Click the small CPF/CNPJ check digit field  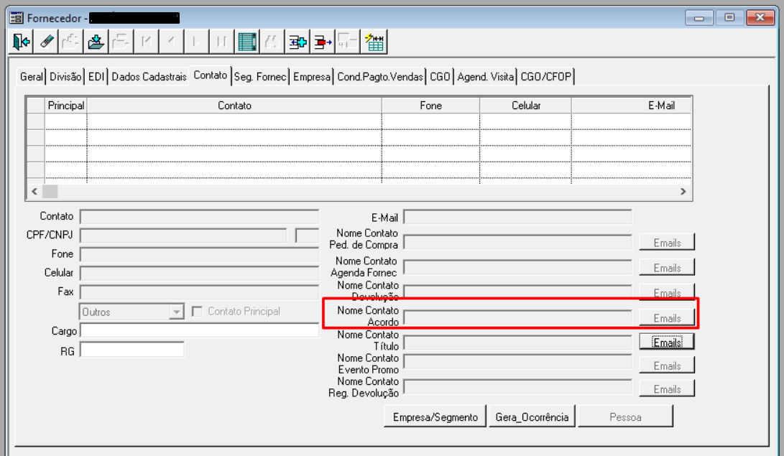(x=307, y=236)
